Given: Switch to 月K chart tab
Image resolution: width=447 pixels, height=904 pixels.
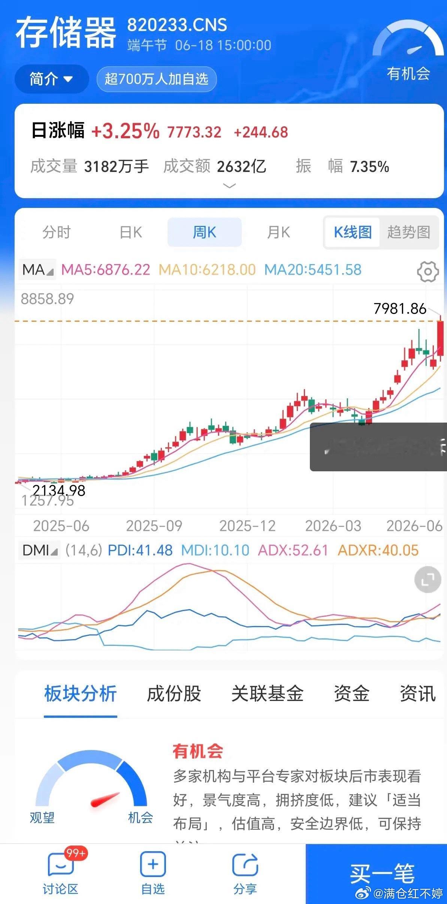Looking at the screenshot, I should (x=278, y=232).
